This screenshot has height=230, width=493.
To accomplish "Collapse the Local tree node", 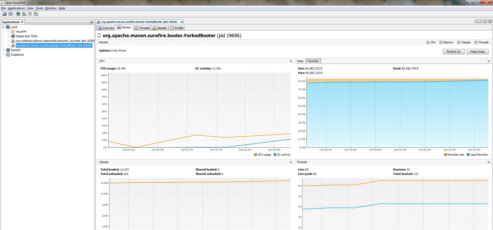I will tap(3, 27).
